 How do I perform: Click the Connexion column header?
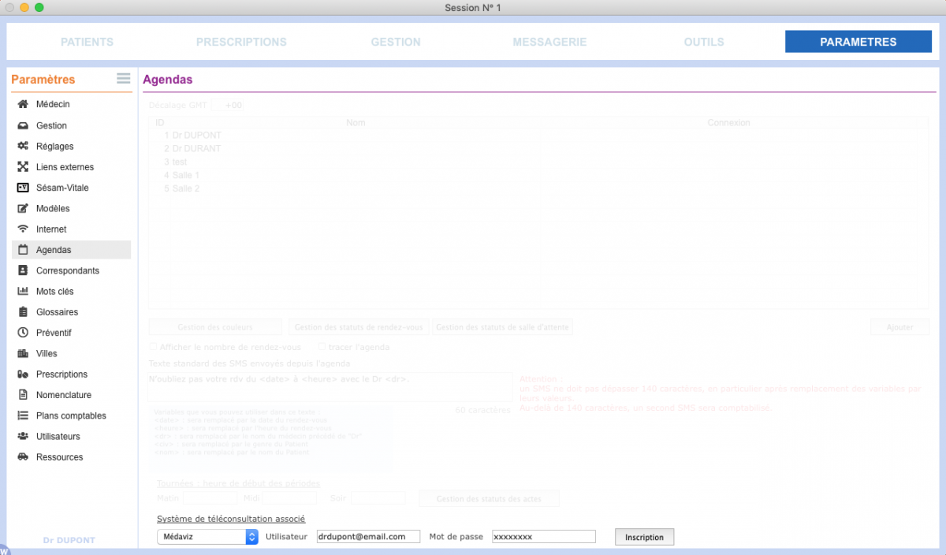(x=728, y=123)
